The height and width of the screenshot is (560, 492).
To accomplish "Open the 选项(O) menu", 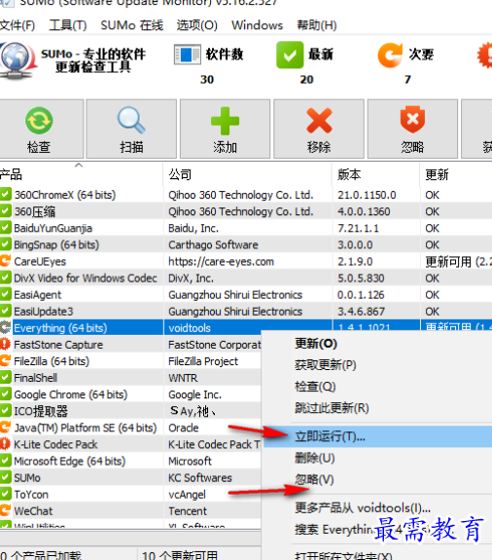I will (197, 25).
